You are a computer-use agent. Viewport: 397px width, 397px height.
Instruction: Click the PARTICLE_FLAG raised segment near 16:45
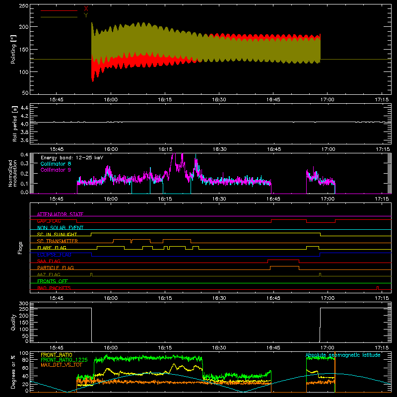click(x=284, y=266)
